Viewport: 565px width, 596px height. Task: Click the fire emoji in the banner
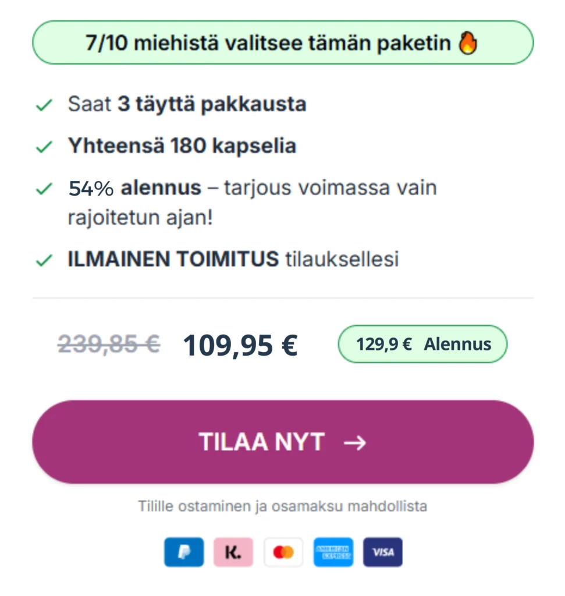click(x=468, y=44)
